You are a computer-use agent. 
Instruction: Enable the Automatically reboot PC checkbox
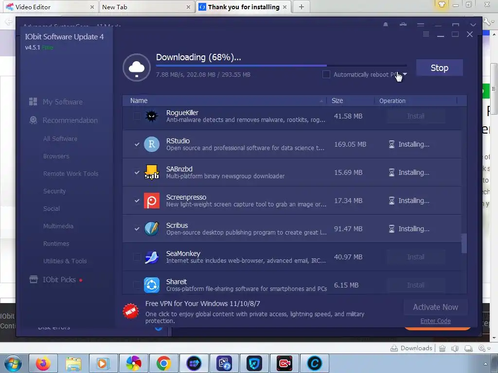tap(326, 74)
